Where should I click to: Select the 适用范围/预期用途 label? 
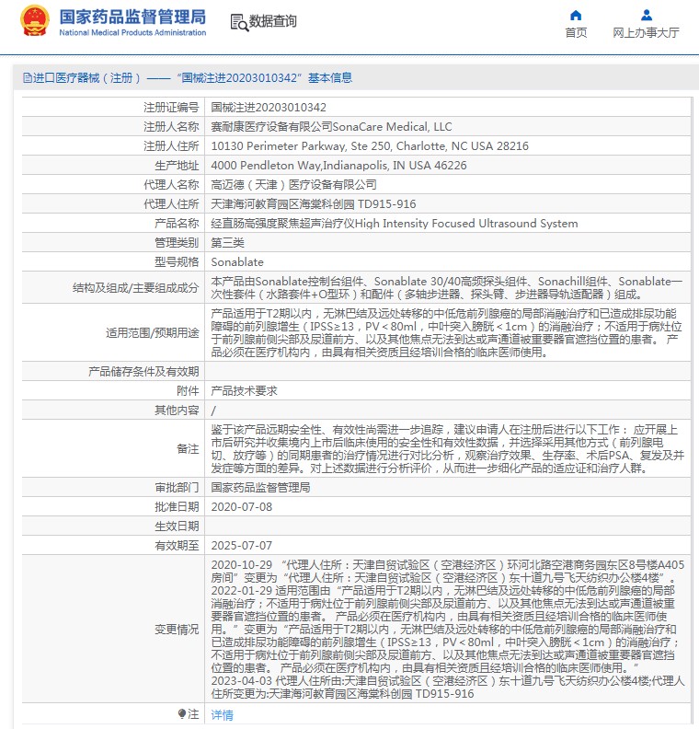click(x=153, y=333)
